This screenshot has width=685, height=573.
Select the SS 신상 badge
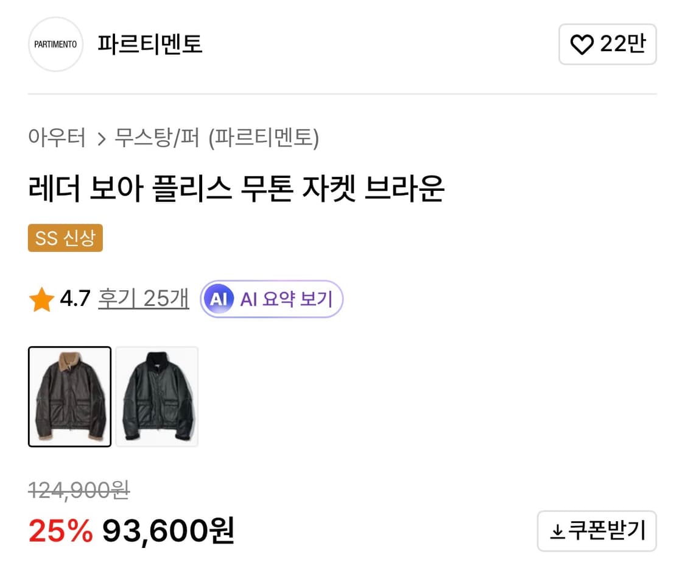click(x=65, y=238)
